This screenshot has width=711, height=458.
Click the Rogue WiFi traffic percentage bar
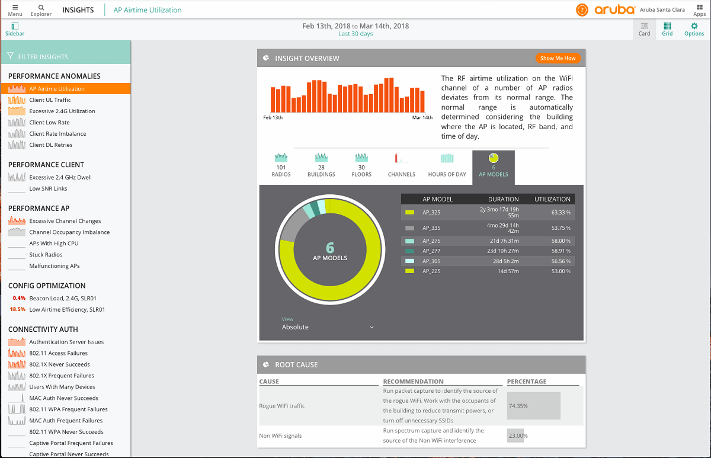tap(533, 406)
